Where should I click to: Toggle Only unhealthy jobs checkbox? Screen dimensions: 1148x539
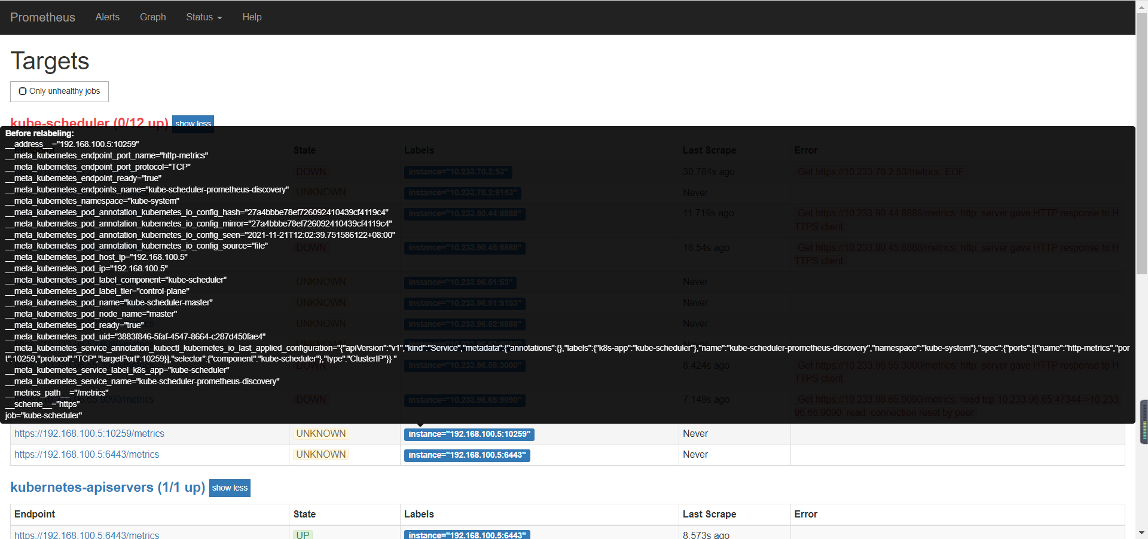pos(23,91)
